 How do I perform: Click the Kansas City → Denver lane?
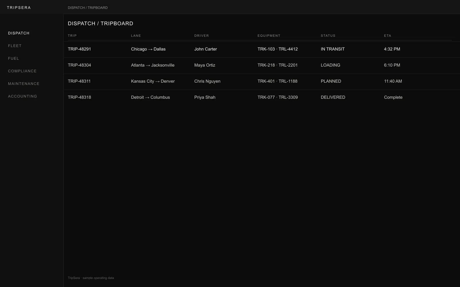[153, 81]
